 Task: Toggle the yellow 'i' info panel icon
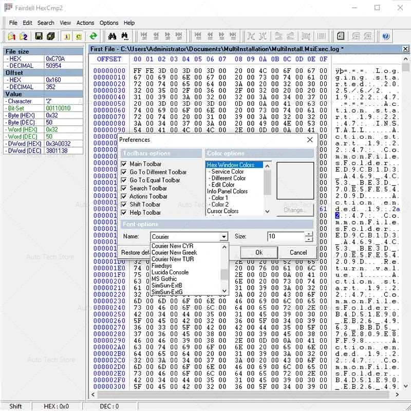click(67, 36)
